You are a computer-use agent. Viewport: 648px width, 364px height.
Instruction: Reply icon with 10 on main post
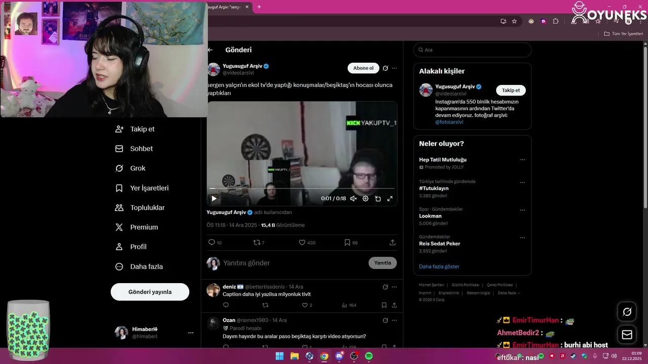215,243
